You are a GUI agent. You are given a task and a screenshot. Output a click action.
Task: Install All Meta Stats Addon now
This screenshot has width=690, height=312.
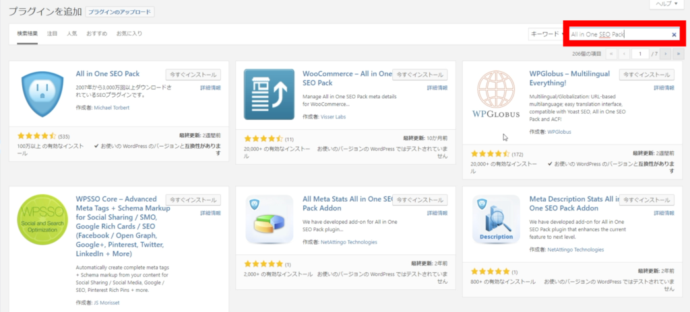[x=420, y=200]
